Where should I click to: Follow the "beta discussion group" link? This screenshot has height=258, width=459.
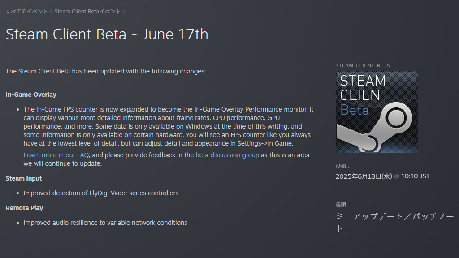click(x=227, y=155)
